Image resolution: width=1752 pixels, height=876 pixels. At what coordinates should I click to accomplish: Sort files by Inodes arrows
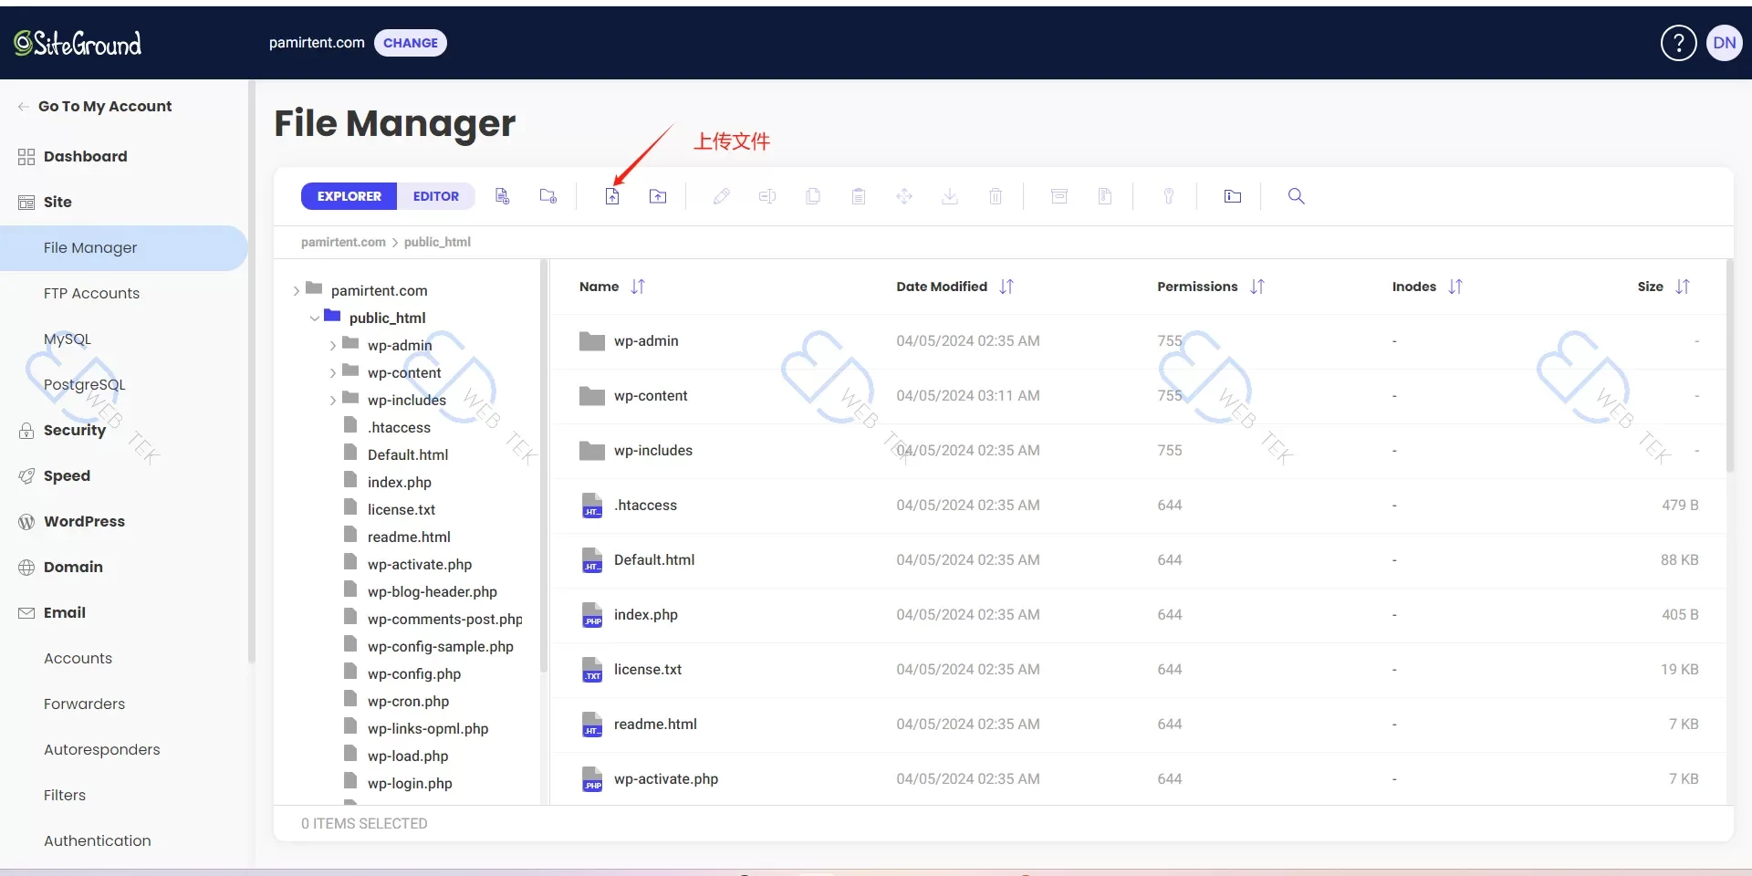(x=1455, y=287)
